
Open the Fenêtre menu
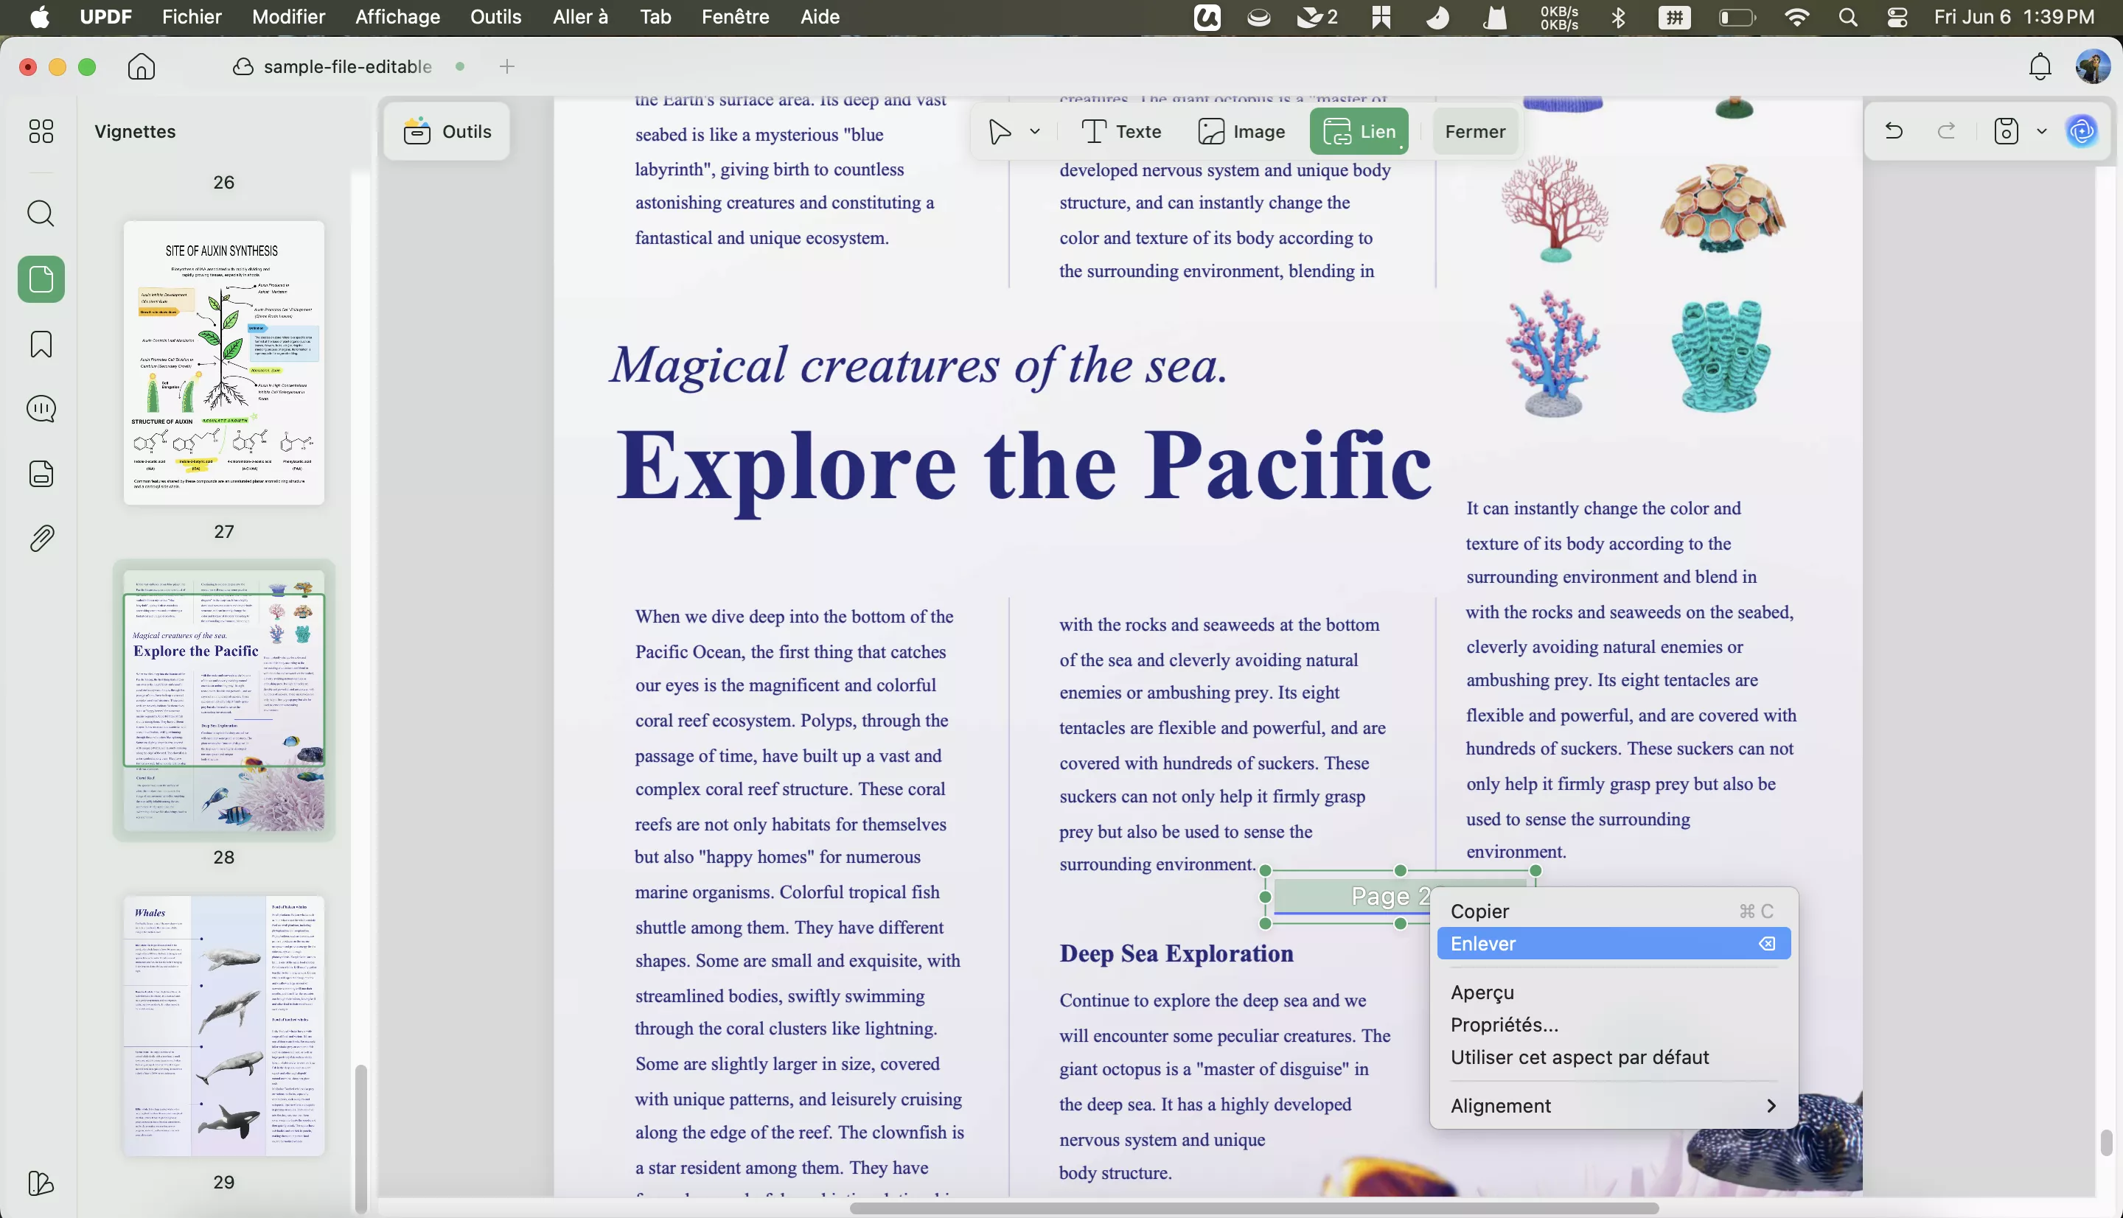pyautogui.click(x=735, y=18)
